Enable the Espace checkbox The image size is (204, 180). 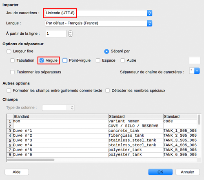[98, 60]
